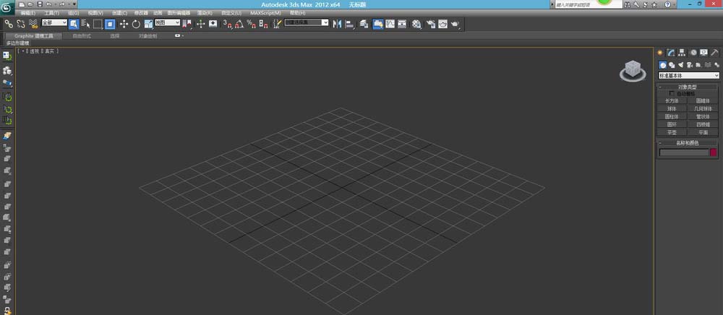The image size is (723, 315).
Task: Open the 全部 selection filter dropdown
Action: (x=54, y=23)
